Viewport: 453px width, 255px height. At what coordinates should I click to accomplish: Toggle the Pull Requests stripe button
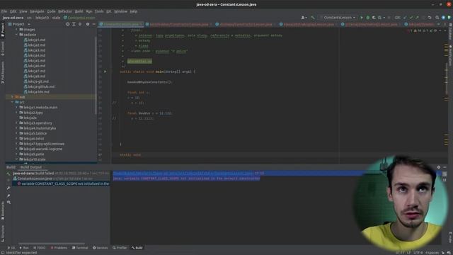pos(3,72)
